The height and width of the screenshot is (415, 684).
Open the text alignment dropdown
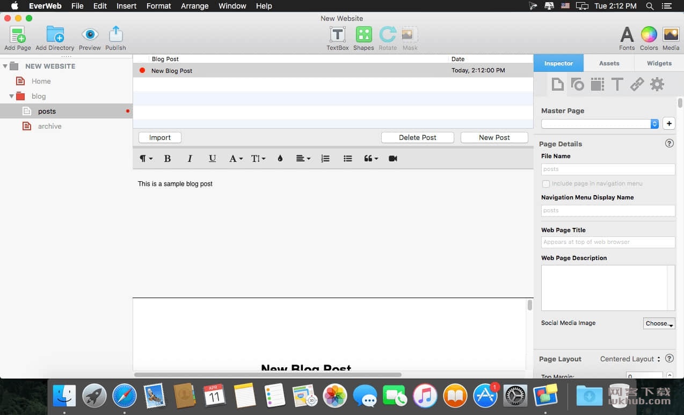pyautogui.click(x=303, y=159)
